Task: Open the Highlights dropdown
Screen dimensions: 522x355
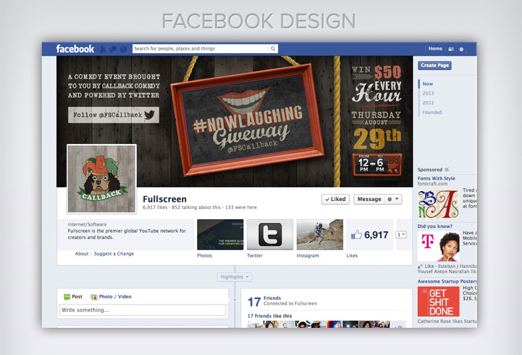Action: (234, 277)
